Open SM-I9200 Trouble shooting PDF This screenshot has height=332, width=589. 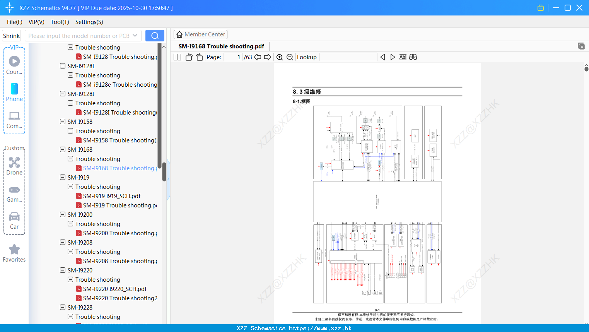pyautogui.click(x=116, y=233)
